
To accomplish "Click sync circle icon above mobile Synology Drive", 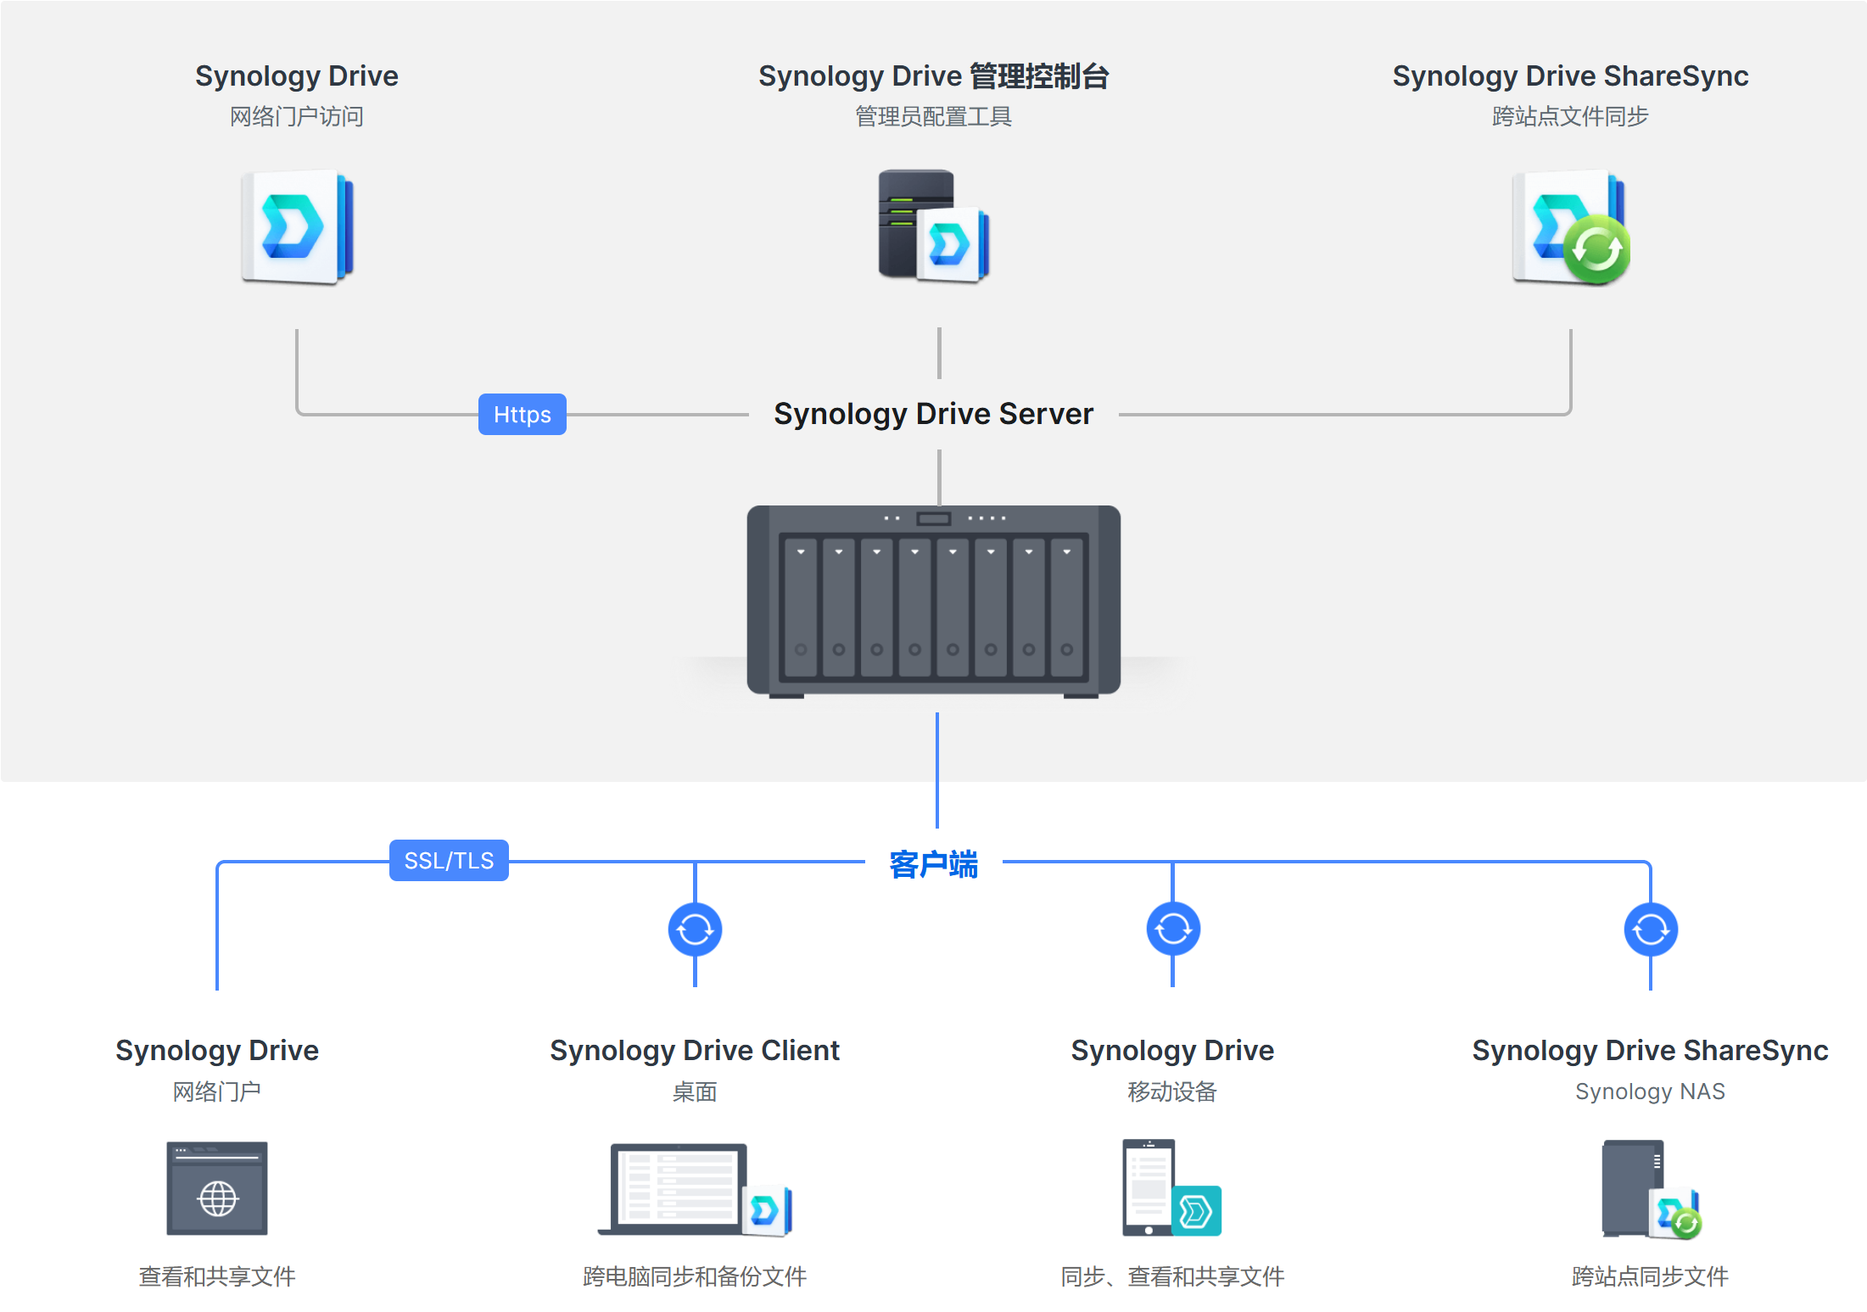I will 1173,930.
